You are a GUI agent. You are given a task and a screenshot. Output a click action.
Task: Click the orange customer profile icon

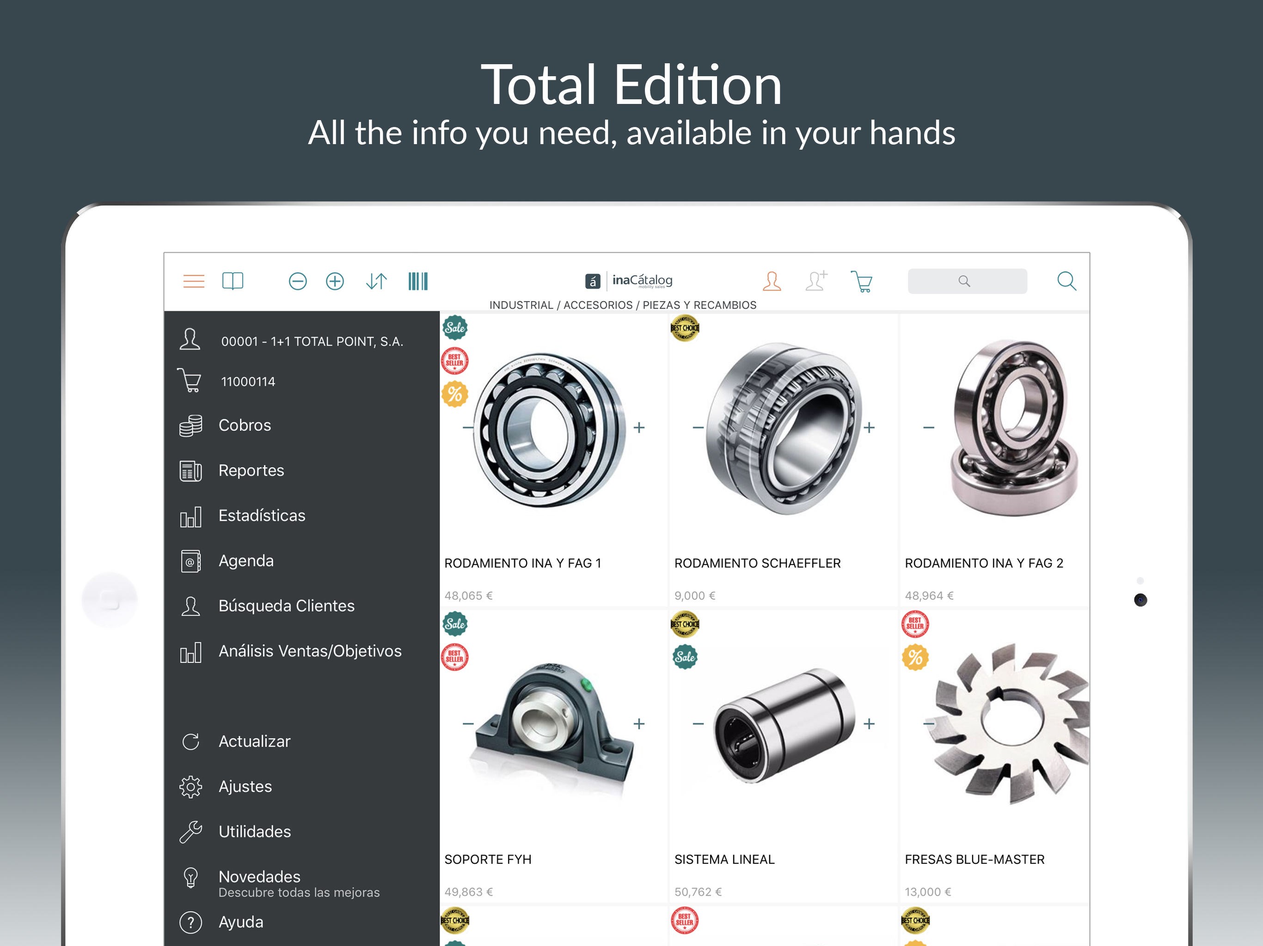[x=772, y=281]
